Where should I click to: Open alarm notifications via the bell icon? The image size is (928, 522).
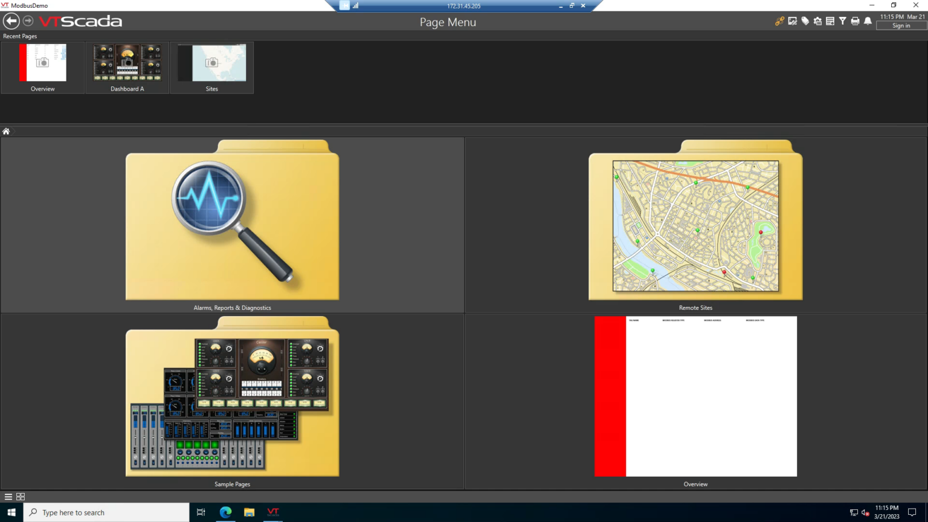coord(868,21)
